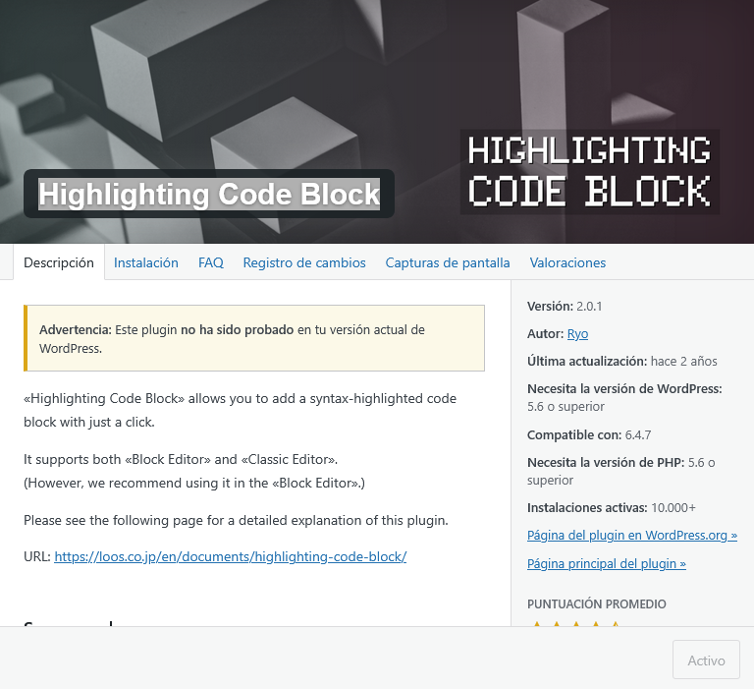The image size is (754, 689).
Task: Click the yellow star rating icons
Action: pos(575,623)
